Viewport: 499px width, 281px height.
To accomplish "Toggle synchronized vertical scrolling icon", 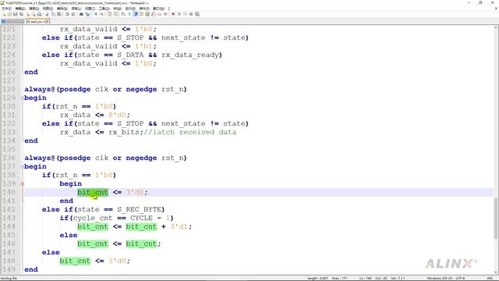I will click(x=109, y=14).
